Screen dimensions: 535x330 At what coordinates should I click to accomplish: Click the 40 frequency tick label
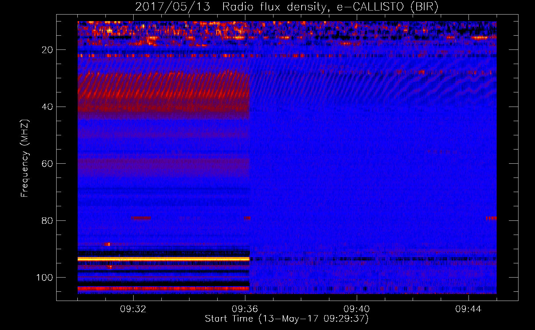(x=47, y=107)
